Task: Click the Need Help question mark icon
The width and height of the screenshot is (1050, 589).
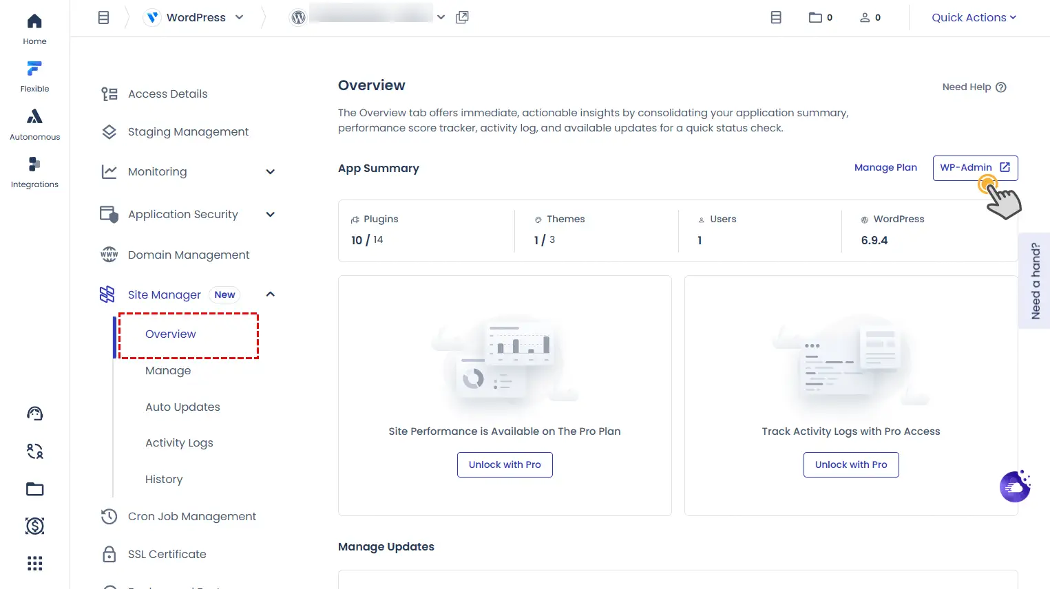Action: [1001, 87]
